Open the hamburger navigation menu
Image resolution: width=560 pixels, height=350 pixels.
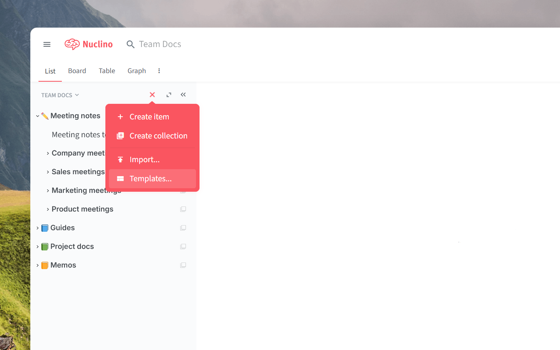[47, 44]
